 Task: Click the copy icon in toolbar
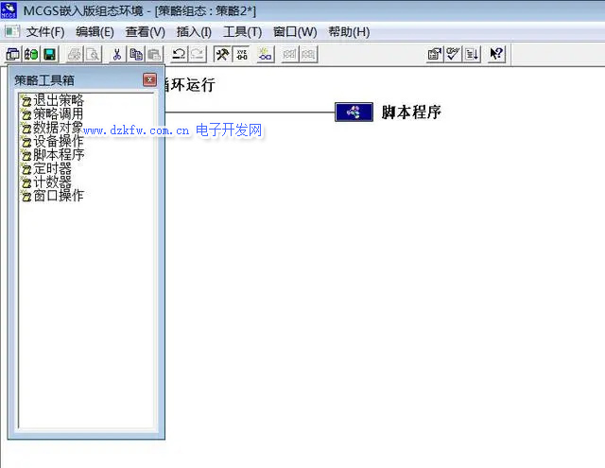[x=136, y=54]
